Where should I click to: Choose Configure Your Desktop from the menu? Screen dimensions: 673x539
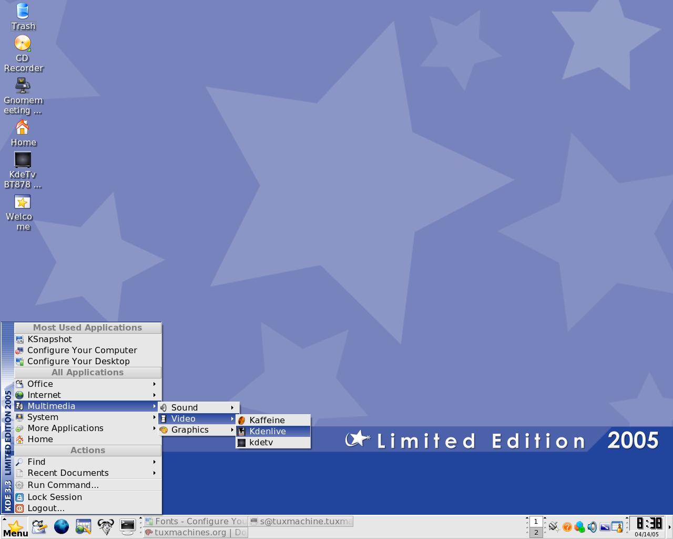pos(88,361)
